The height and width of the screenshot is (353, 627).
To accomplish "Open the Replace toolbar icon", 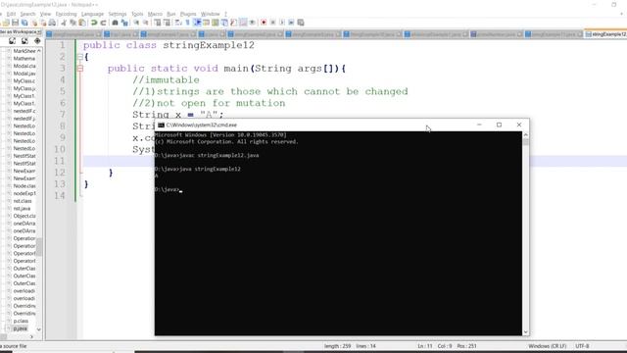I will [x=124, y=23].
